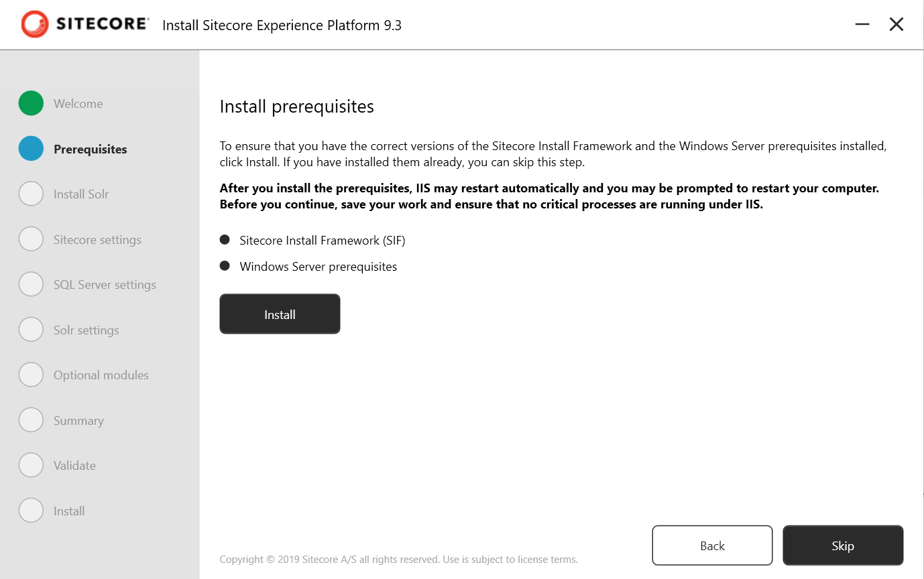Expand the Prerequisites sidebar entry
Screen dimensions: 924x579
(x=89, y=148)
